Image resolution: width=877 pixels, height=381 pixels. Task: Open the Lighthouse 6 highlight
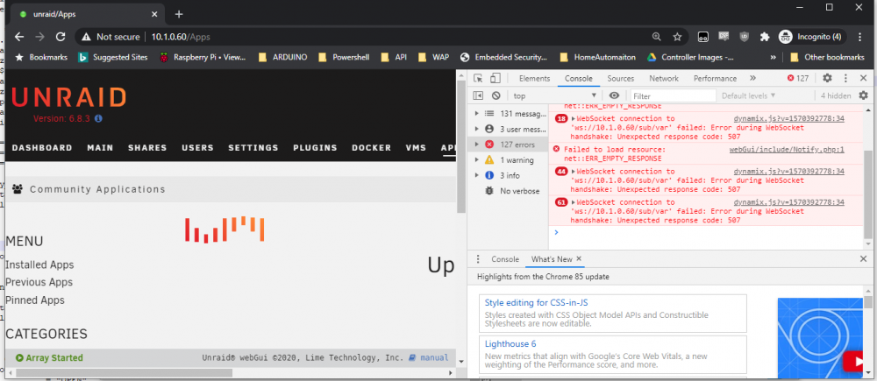coord(510,344)
